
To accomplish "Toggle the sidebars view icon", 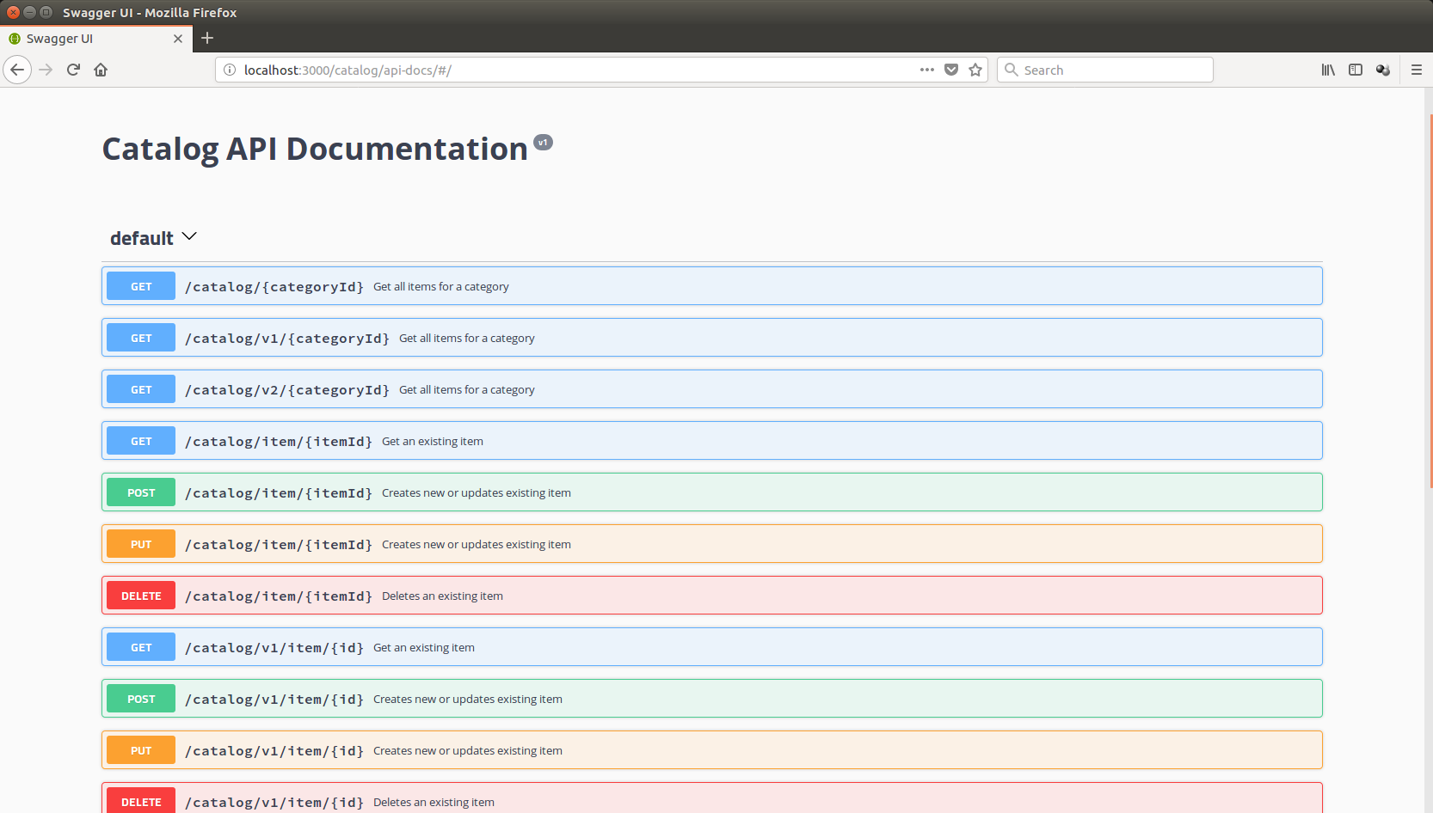I will 1356,70.
